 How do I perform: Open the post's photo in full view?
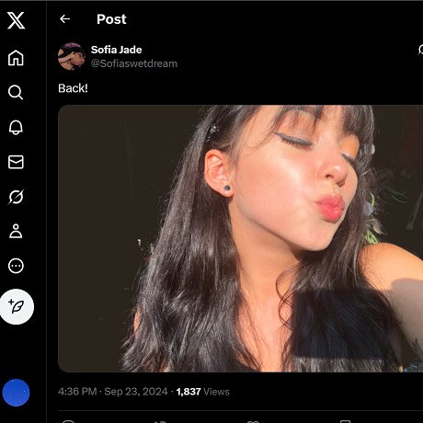240,238
